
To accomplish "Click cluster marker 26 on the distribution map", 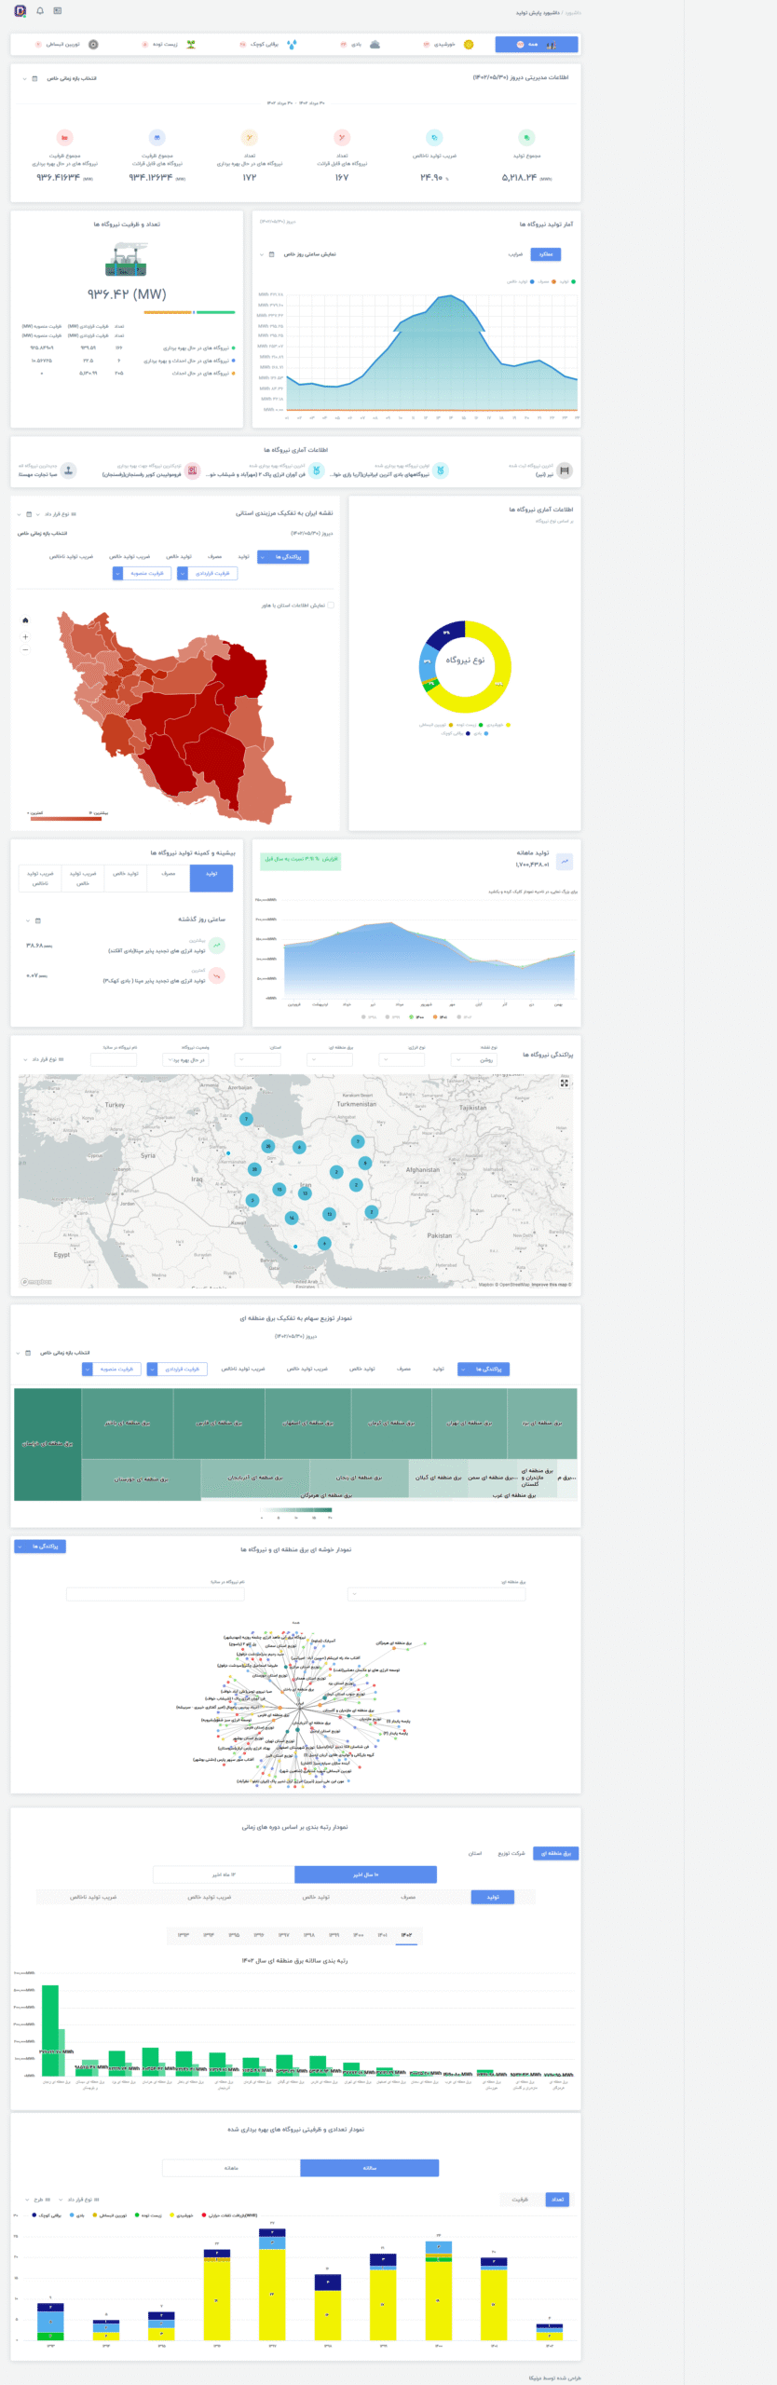I will 268,1146.
